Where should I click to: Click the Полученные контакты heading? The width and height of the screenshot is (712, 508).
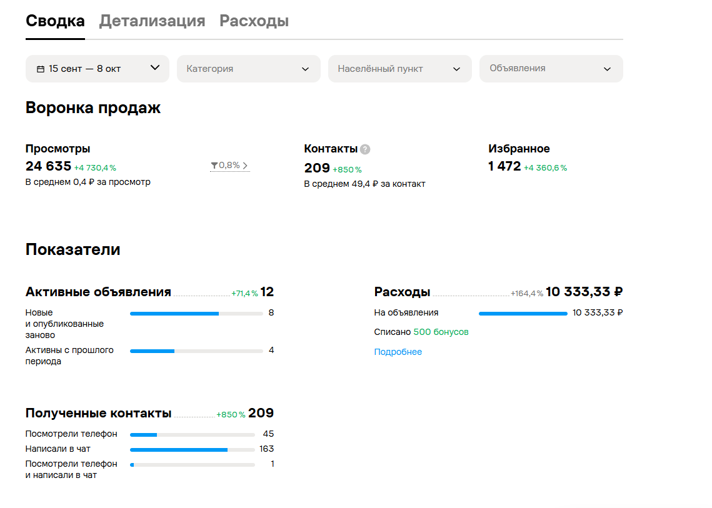(99, 413)
